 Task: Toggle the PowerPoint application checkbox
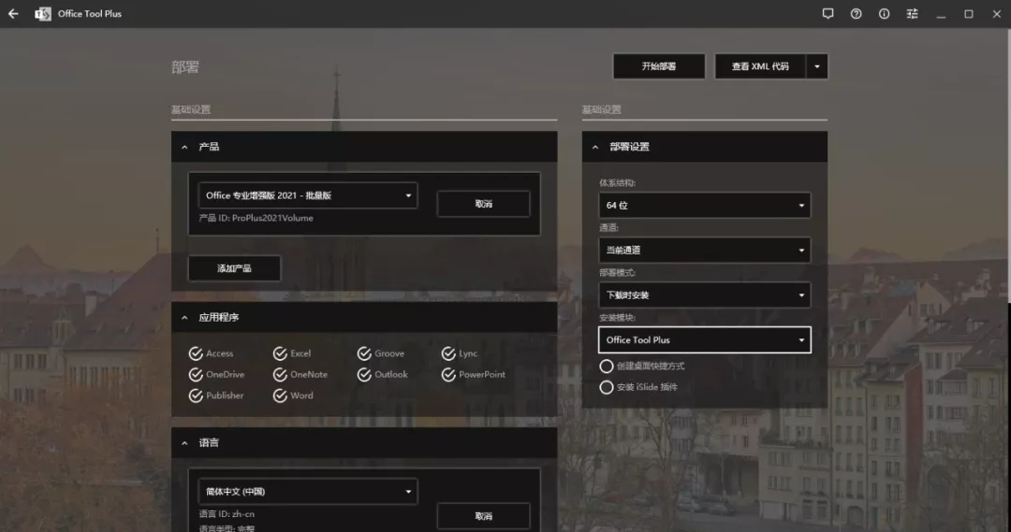[448, 375]
